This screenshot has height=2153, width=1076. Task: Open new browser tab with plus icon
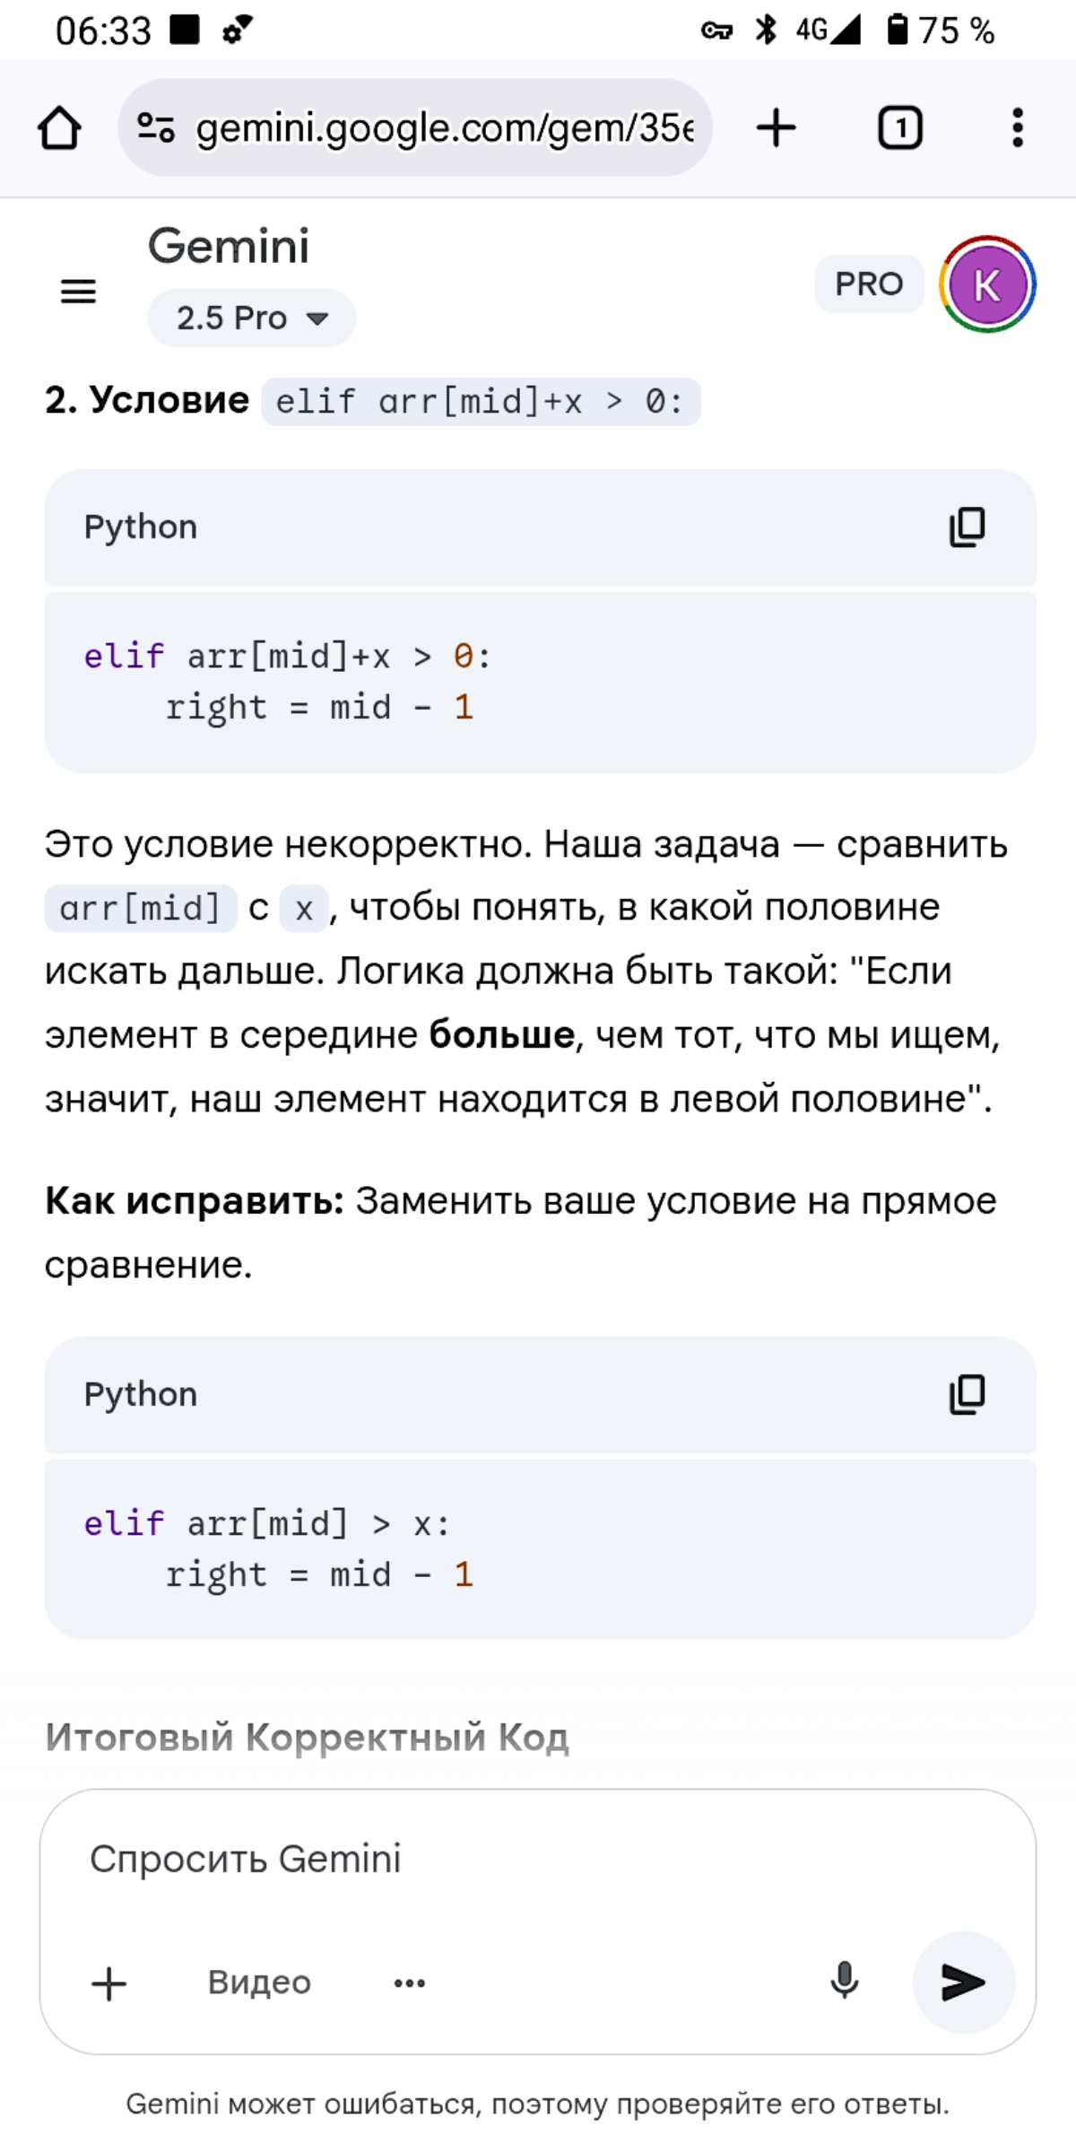[x=777, y=127]
